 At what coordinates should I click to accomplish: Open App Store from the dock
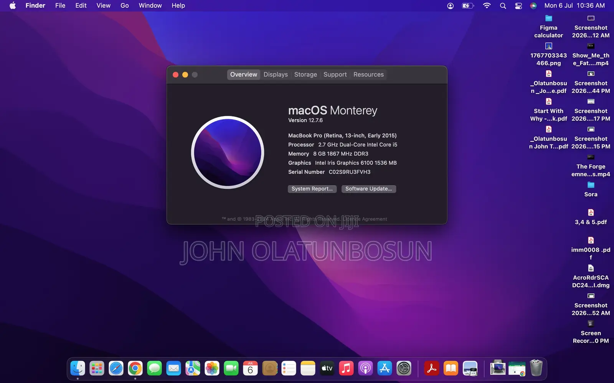coord(385,368)
